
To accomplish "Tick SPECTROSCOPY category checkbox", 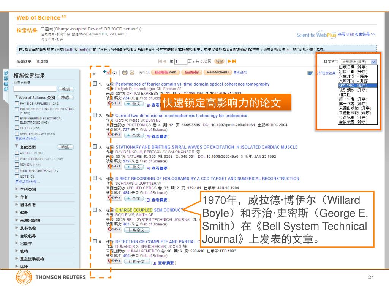I will pos(17,133).
